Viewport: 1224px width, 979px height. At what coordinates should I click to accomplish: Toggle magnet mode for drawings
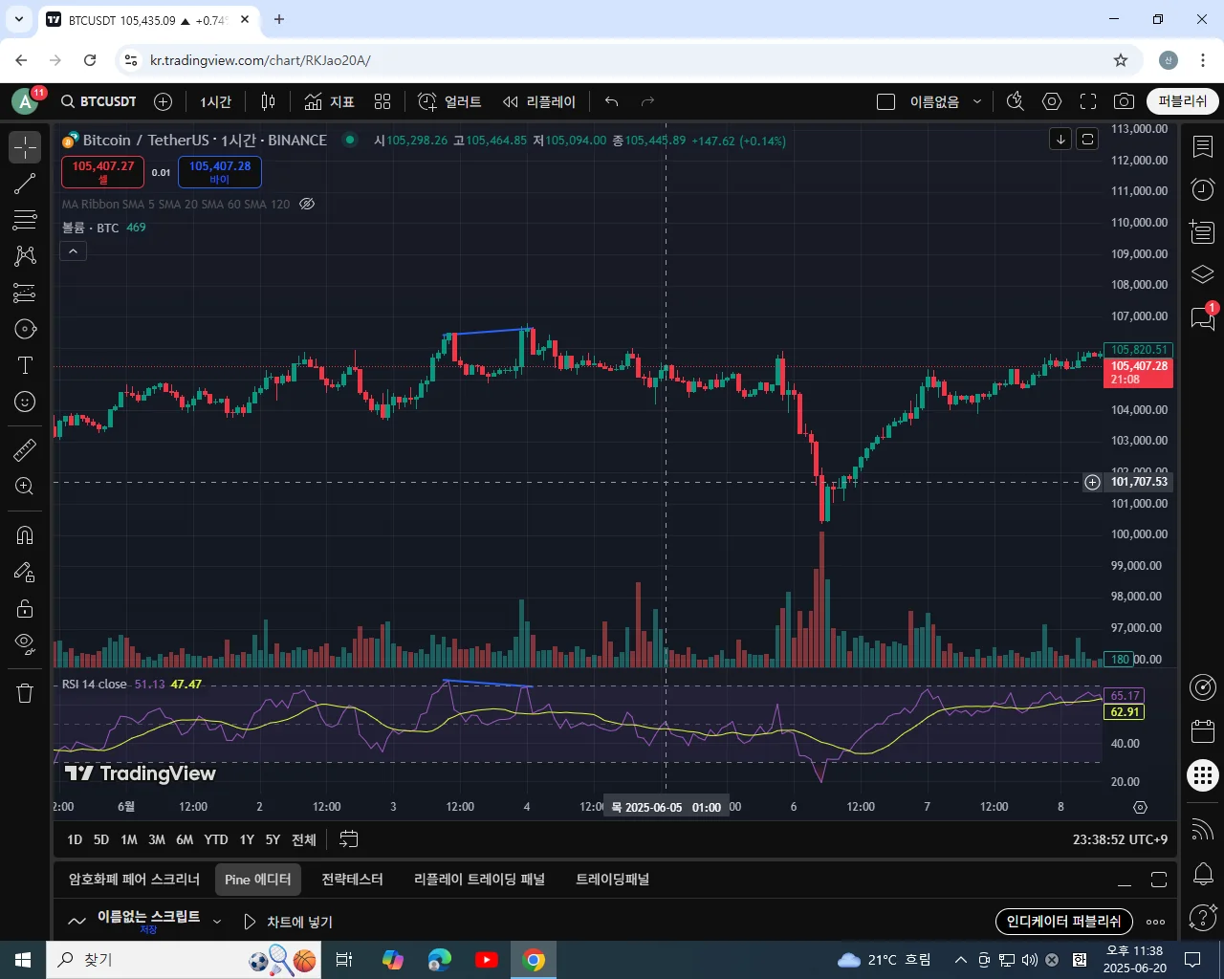[25, 535]
